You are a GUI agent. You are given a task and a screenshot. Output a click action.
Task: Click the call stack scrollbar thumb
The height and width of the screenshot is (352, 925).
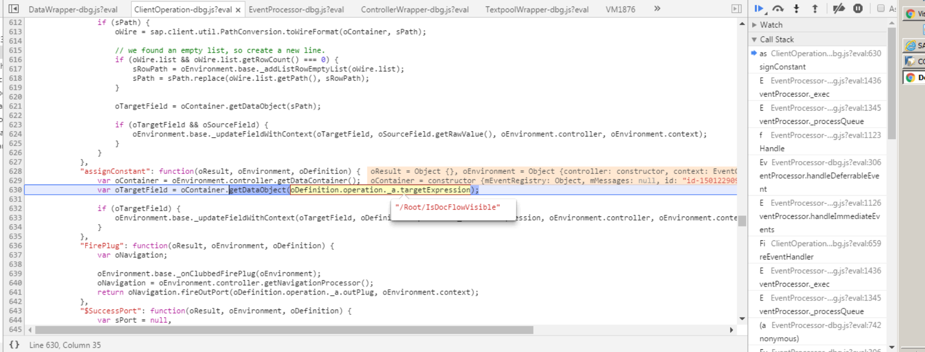click(x=892, y=83)
